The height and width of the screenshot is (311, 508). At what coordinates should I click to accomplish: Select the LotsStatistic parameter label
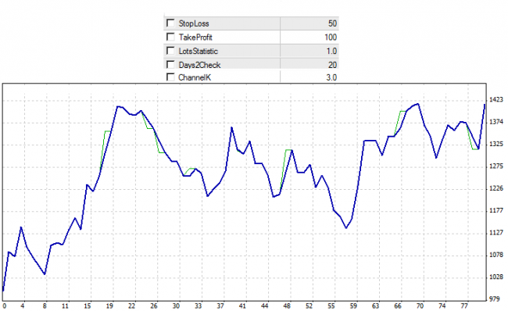click(x=199, y=52)
